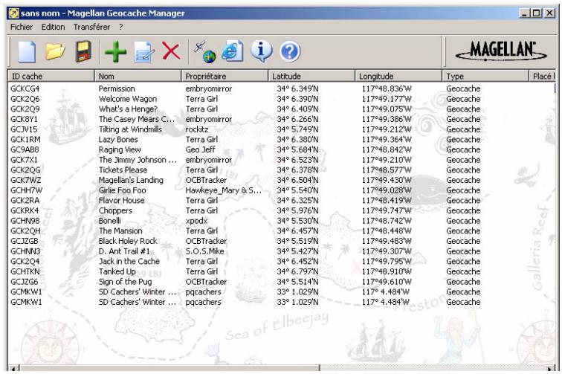Click the name 'Black Holey Rock'
562x374 pixels.
[x=128, y=241]
